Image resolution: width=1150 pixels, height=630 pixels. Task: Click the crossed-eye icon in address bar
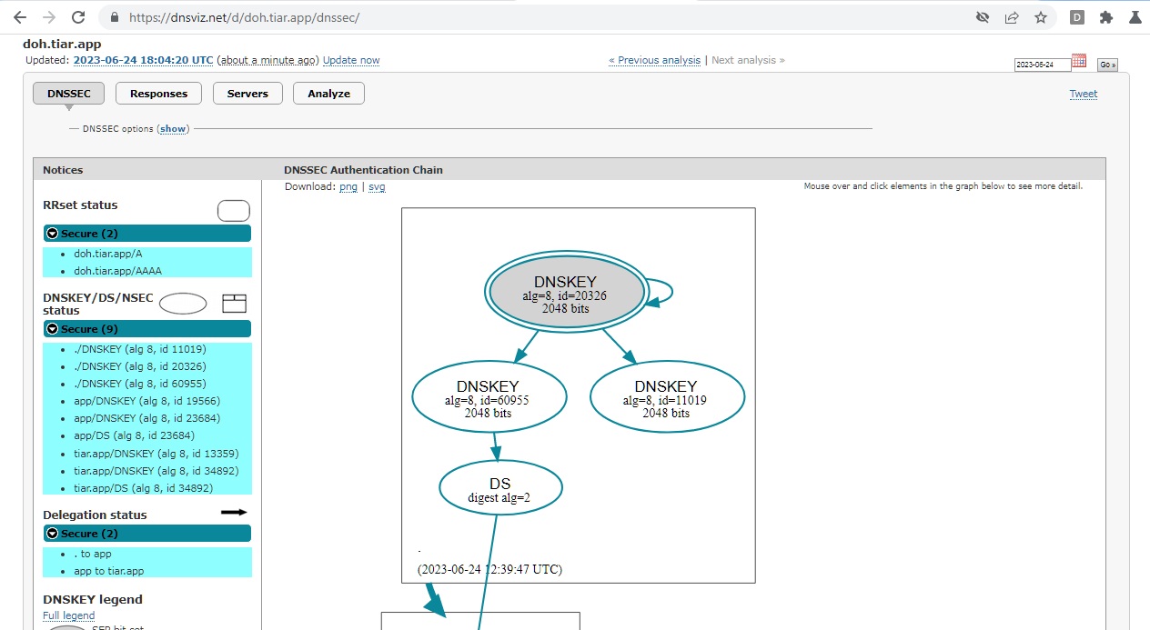click(982, 17)
